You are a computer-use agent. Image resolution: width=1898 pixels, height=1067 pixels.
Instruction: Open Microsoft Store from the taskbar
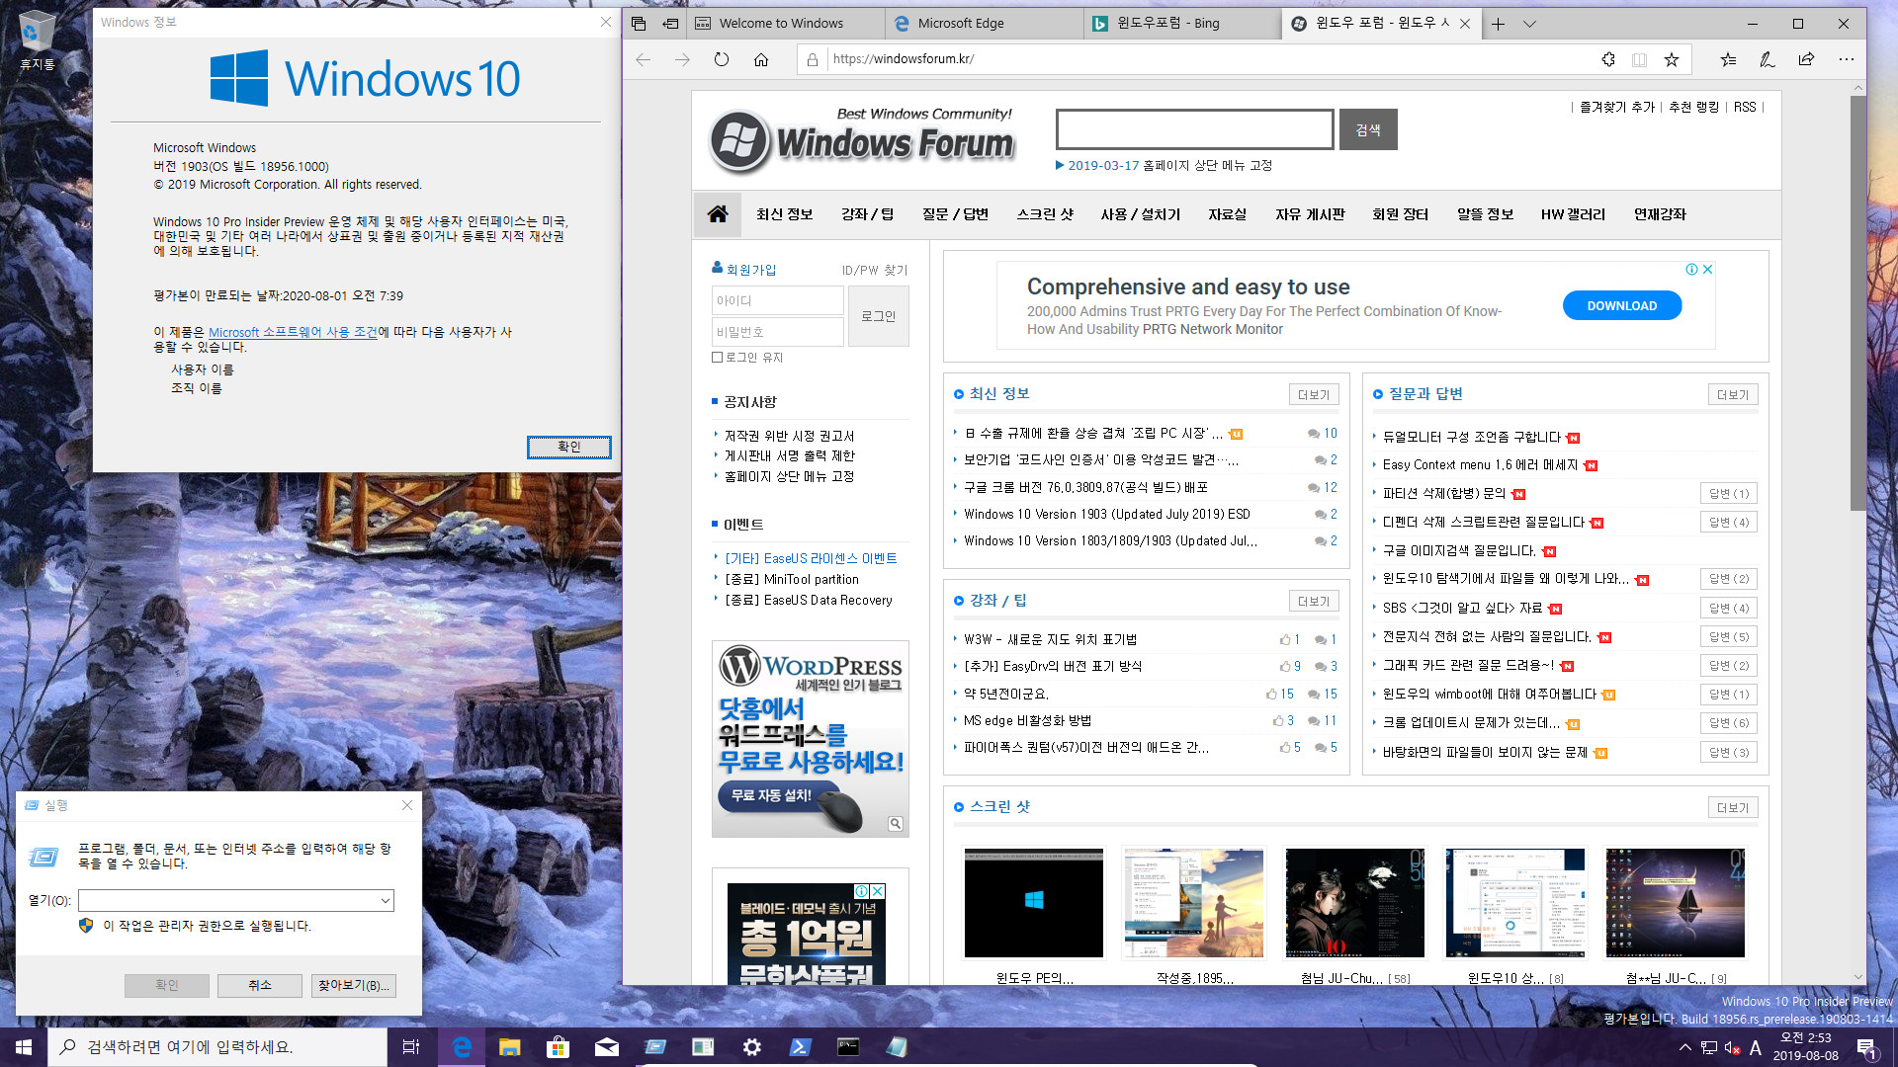point(559,1047)
